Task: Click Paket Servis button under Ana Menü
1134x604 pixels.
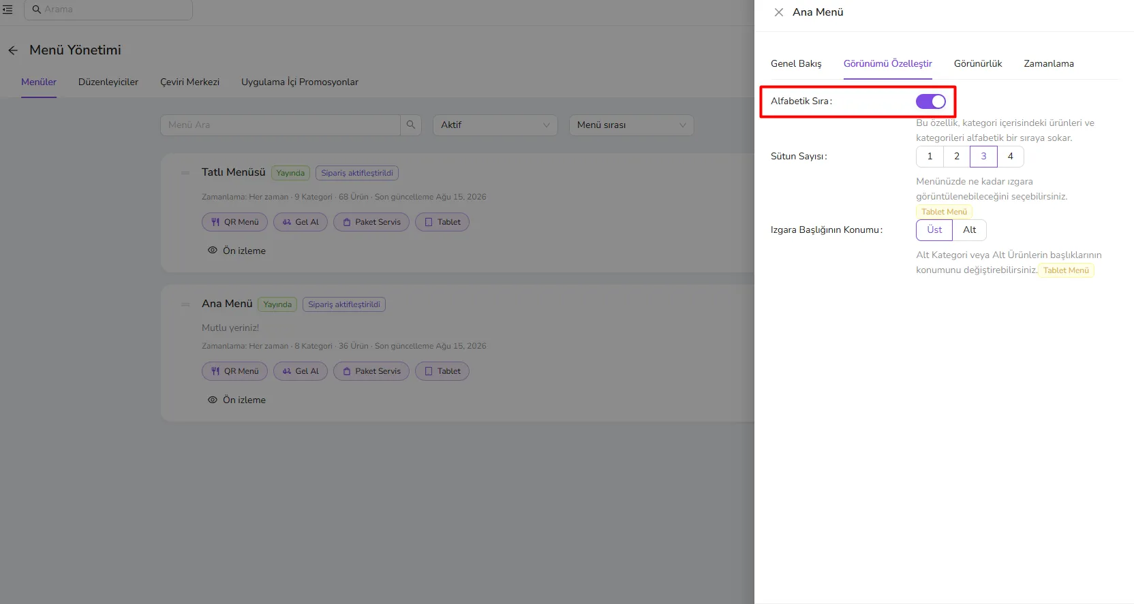Action: [371, 371]
